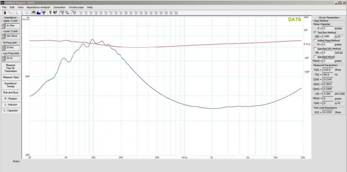
Task: Click the R(t) test lead resistance field
Action: pyautogui.click(x=328, y=112)
